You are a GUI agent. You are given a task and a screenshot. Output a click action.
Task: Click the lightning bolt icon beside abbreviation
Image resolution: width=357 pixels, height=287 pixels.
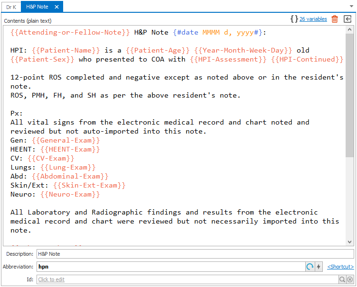(319, 267)
